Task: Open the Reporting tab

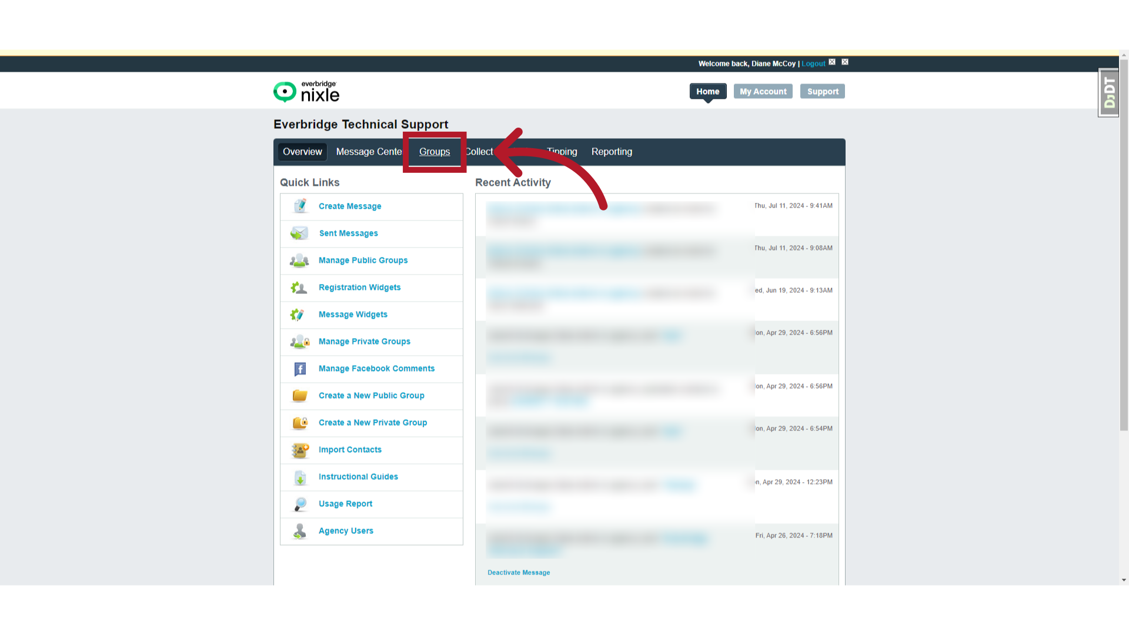Action: (x=612, y=152)
